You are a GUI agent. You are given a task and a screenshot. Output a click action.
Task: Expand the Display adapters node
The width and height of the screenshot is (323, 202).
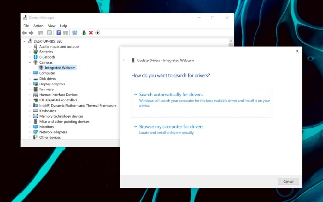click(30, 84)
